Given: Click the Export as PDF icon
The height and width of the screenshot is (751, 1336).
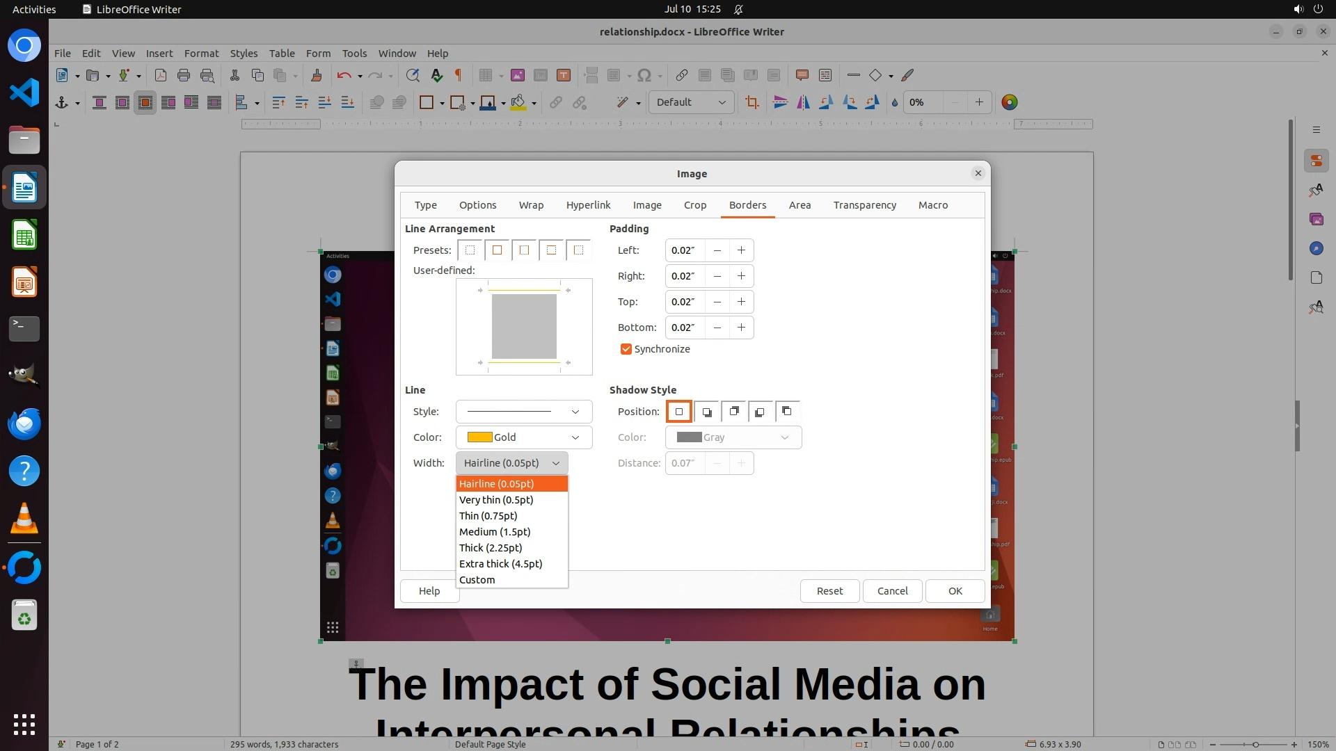Looking at the screenshot, I should [x=161, y=75].
